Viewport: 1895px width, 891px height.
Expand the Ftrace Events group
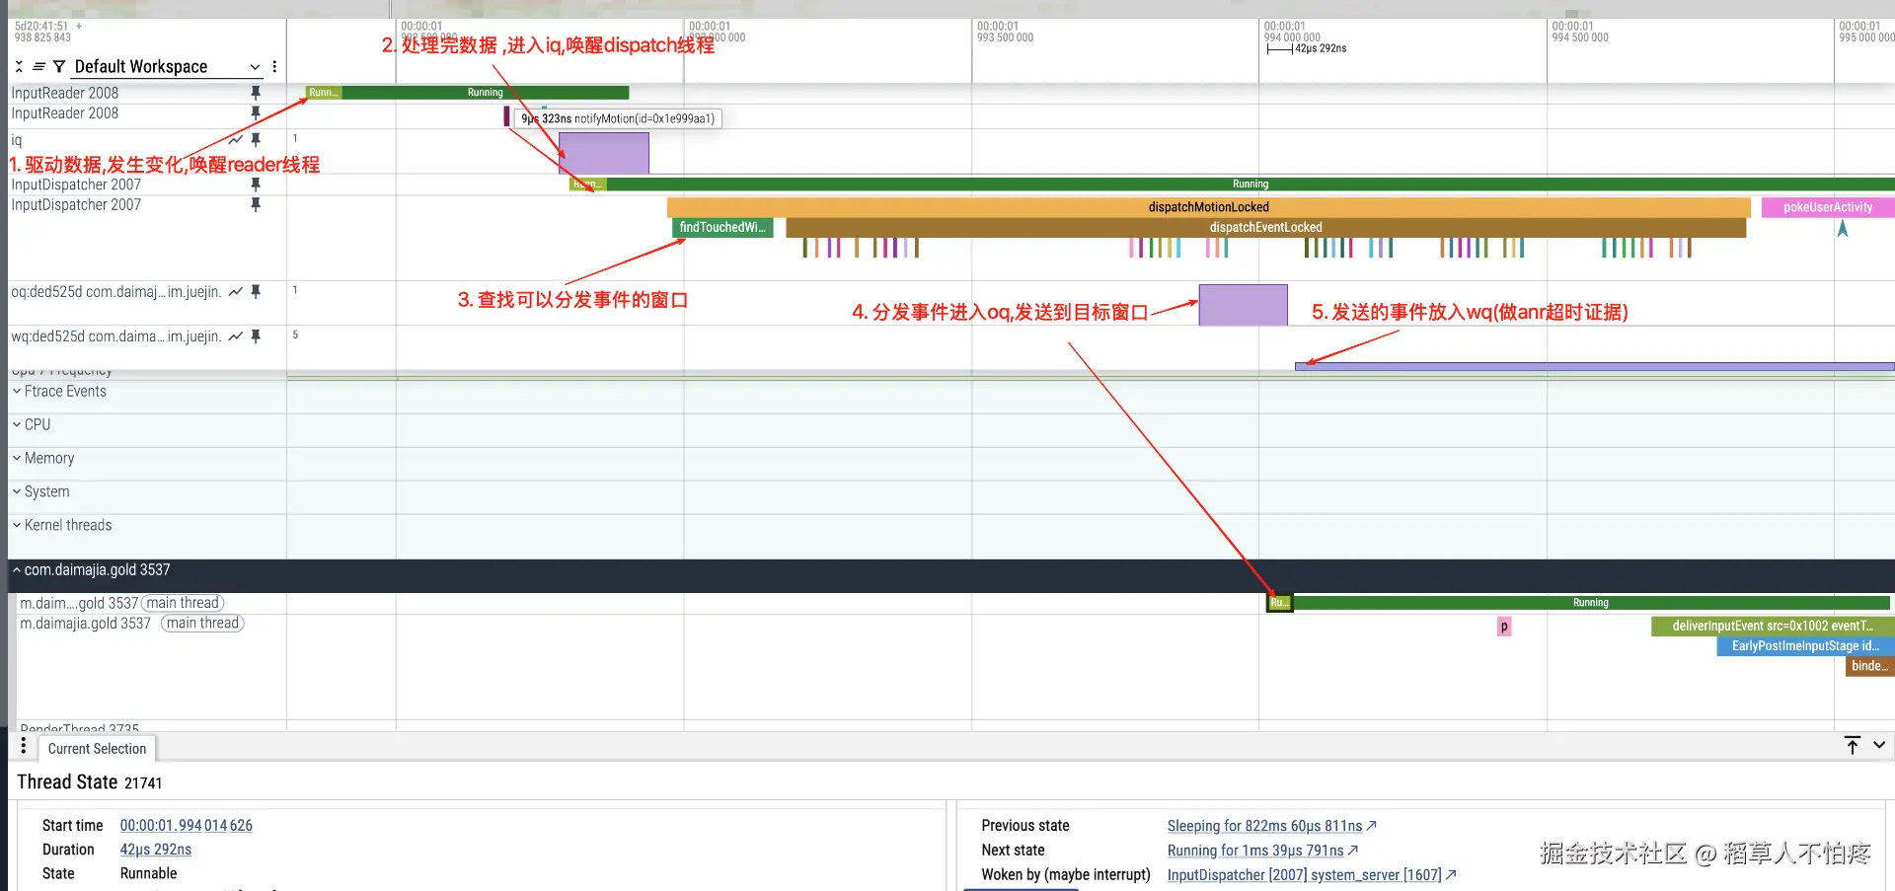pyautogui.click(x=17, y=392)
